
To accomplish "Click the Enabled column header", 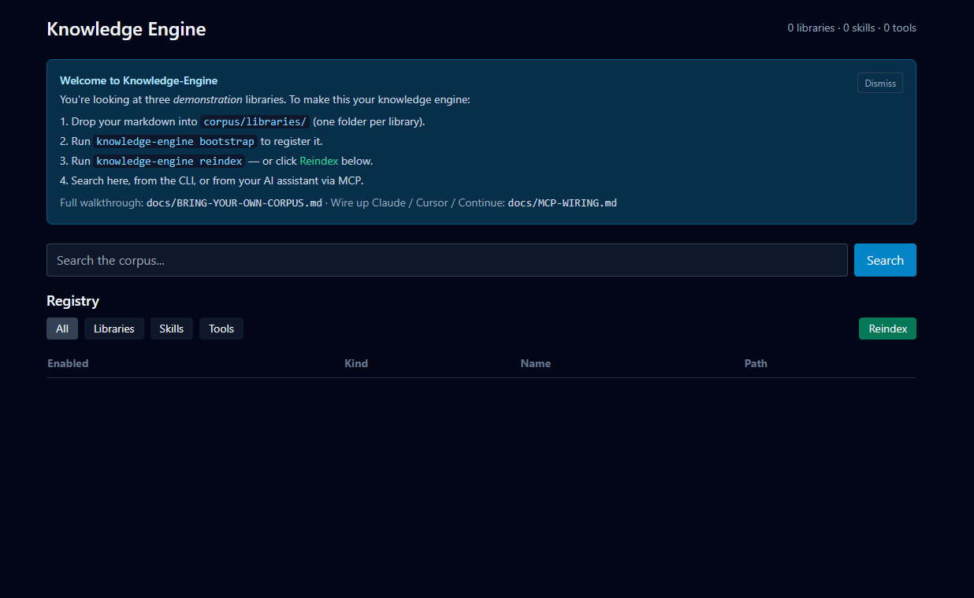I will click(x=68, y=363).
